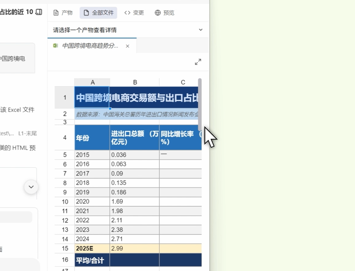Open the 产物 tab
Image resolution: width=355 pixels, height=271 pixels.
click(x=63, y=13)
